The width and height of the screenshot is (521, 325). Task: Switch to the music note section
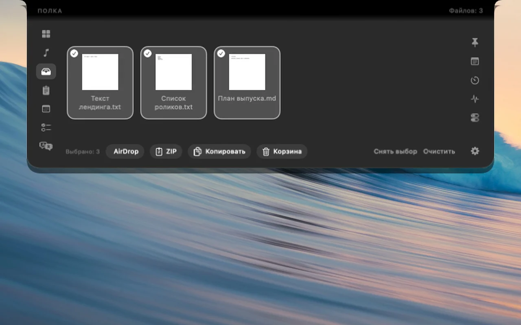click(x=46, y=53)
